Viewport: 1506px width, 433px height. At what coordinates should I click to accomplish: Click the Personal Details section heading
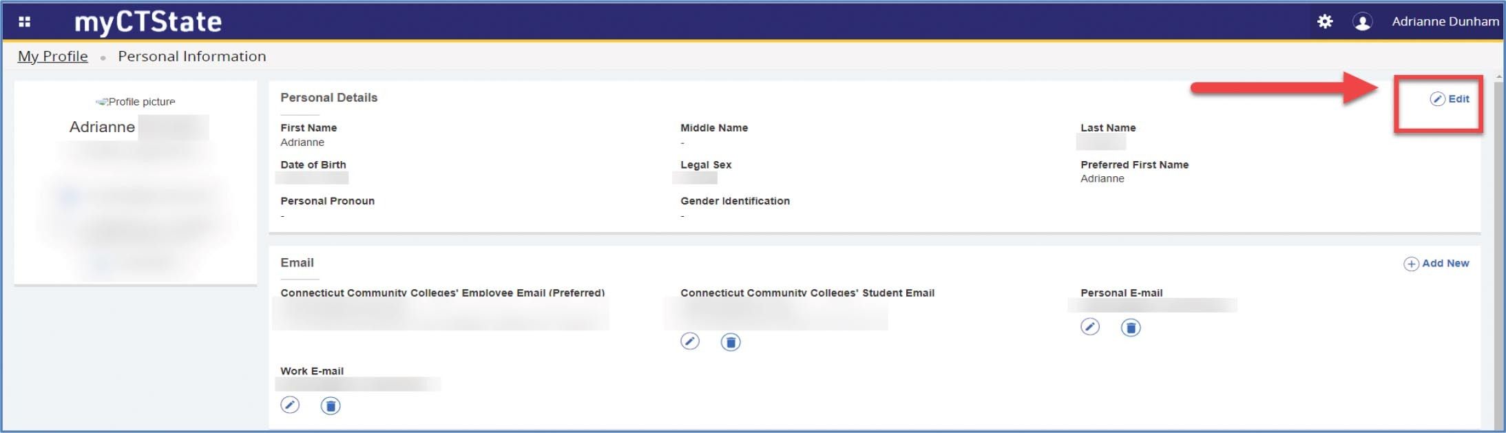point(328,98)
